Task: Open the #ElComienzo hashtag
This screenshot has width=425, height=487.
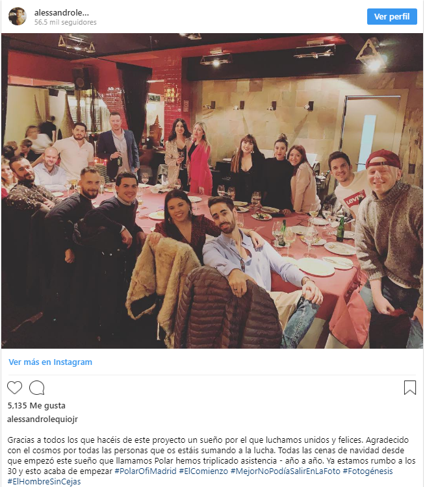Action: pos(203,471)
